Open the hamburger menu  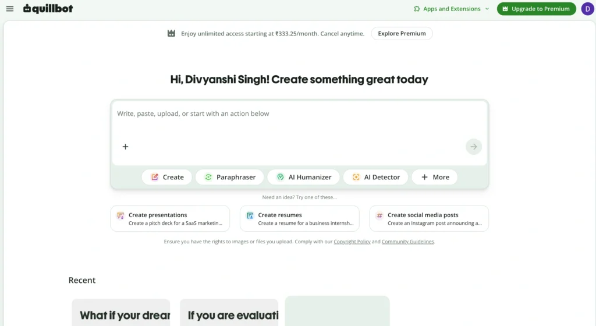tap(10, 9)
